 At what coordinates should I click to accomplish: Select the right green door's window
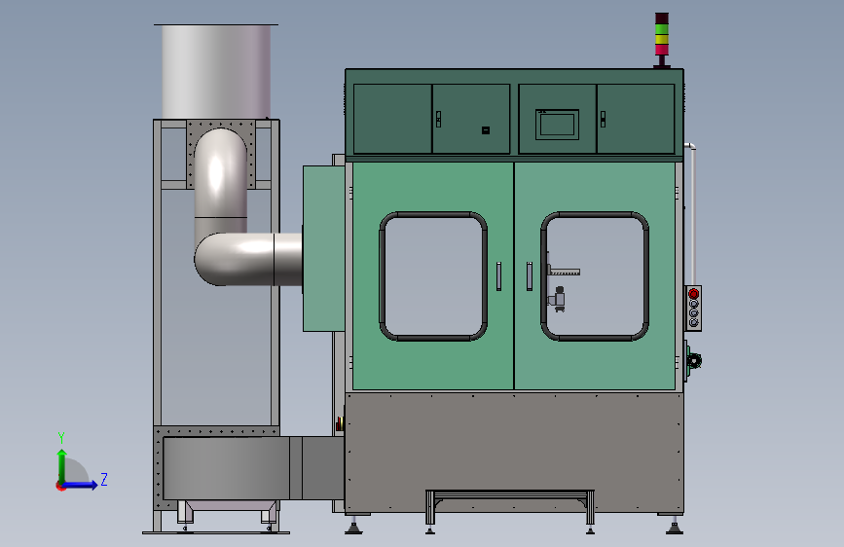595,276
